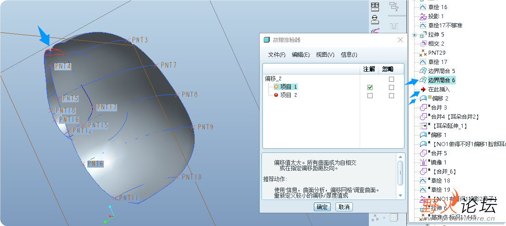Tick the 忽略 checkbox for 项目 1
The image size is (506, 226).
point(391,87)
